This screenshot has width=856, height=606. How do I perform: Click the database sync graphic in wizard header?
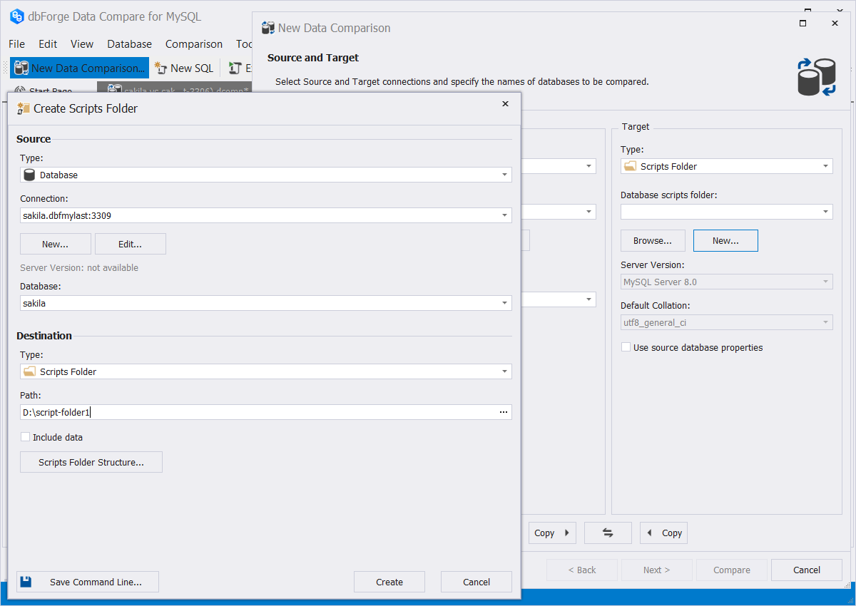817,77
